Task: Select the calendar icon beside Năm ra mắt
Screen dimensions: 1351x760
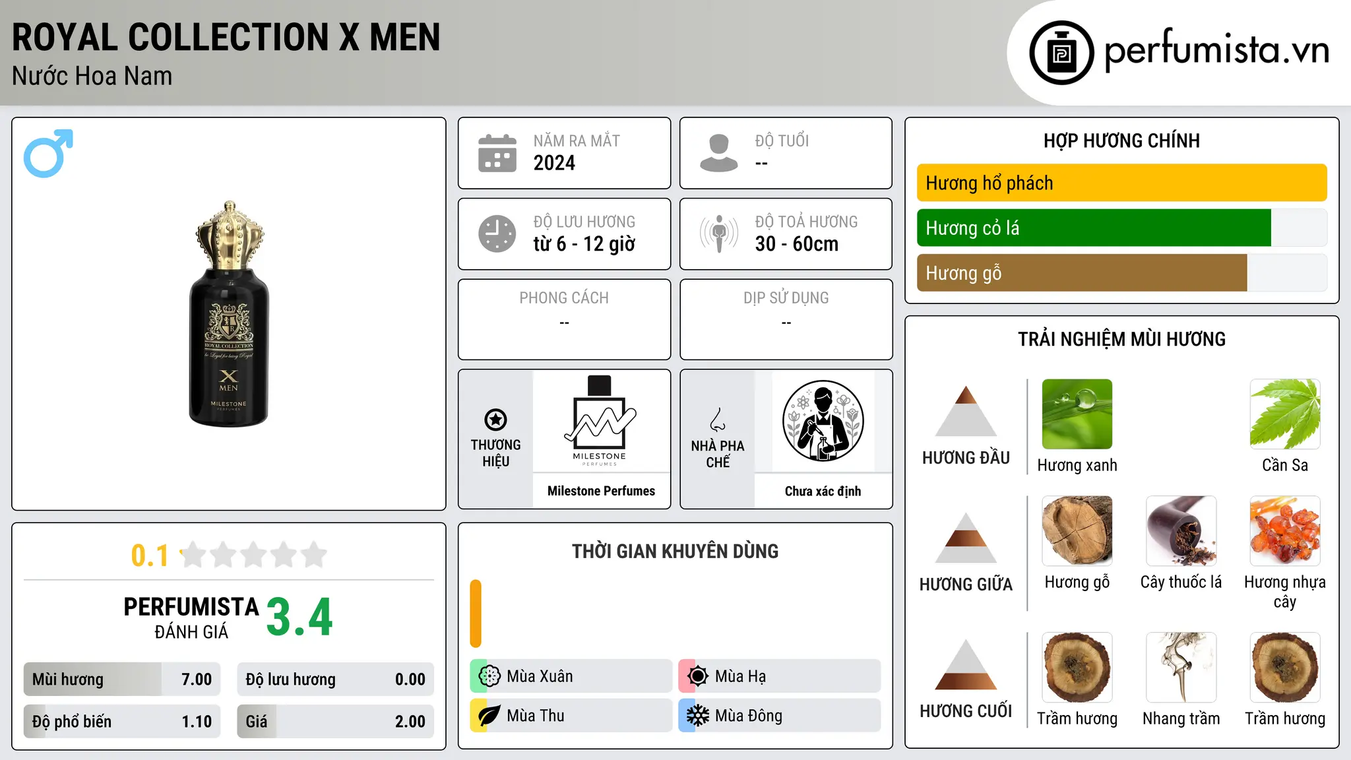Action: (x=497, y=153)
